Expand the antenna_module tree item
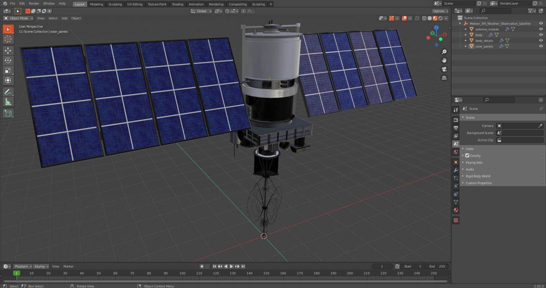The image size is (546, 288). [466, 29]
